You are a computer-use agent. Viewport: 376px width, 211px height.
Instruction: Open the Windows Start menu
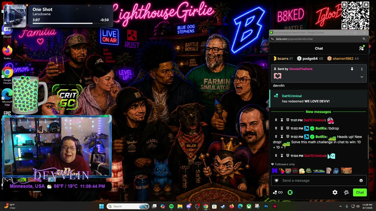tap(101, 206)
